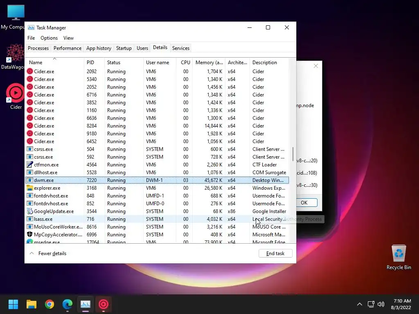This screenshot has width=419, height=314.
Task: Click the ctfmon.exe pen icon
Action: [29, 164]
